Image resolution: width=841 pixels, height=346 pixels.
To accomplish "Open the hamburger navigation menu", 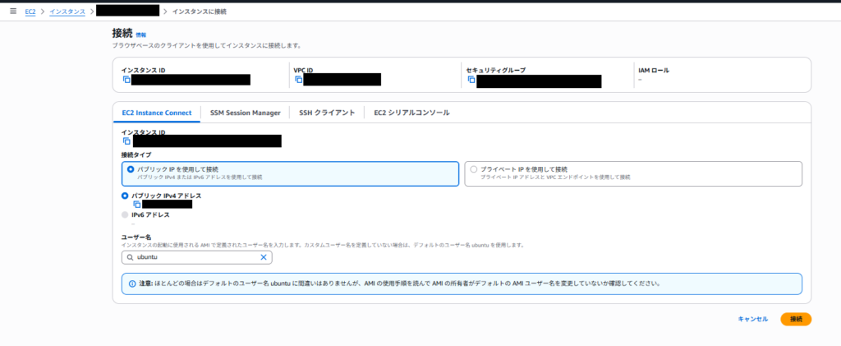I will pyautogui.click(x=12, y=12).
